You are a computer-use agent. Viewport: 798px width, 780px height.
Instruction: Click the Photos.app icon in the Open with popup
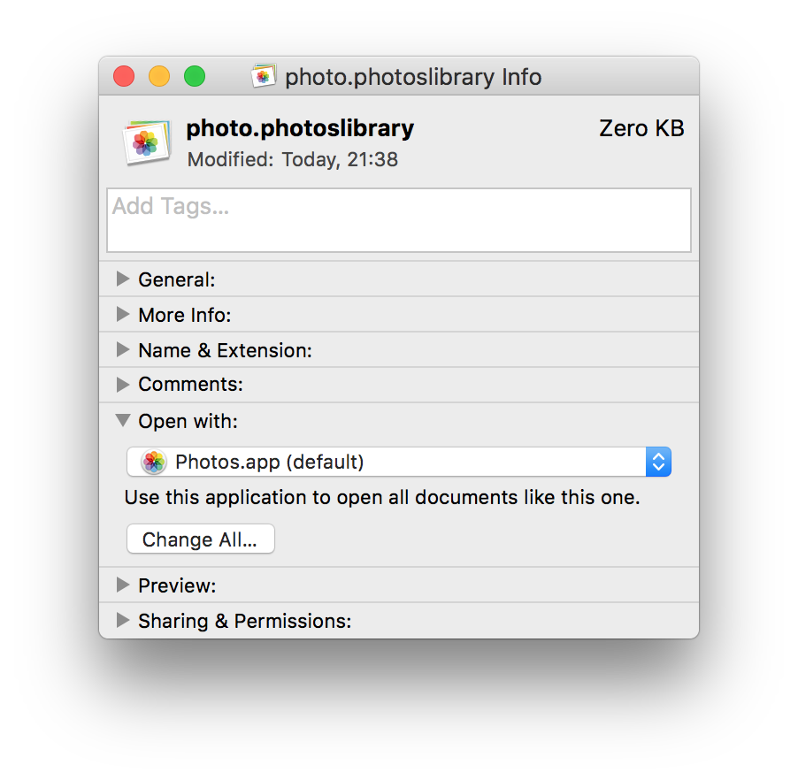[155, 462]
